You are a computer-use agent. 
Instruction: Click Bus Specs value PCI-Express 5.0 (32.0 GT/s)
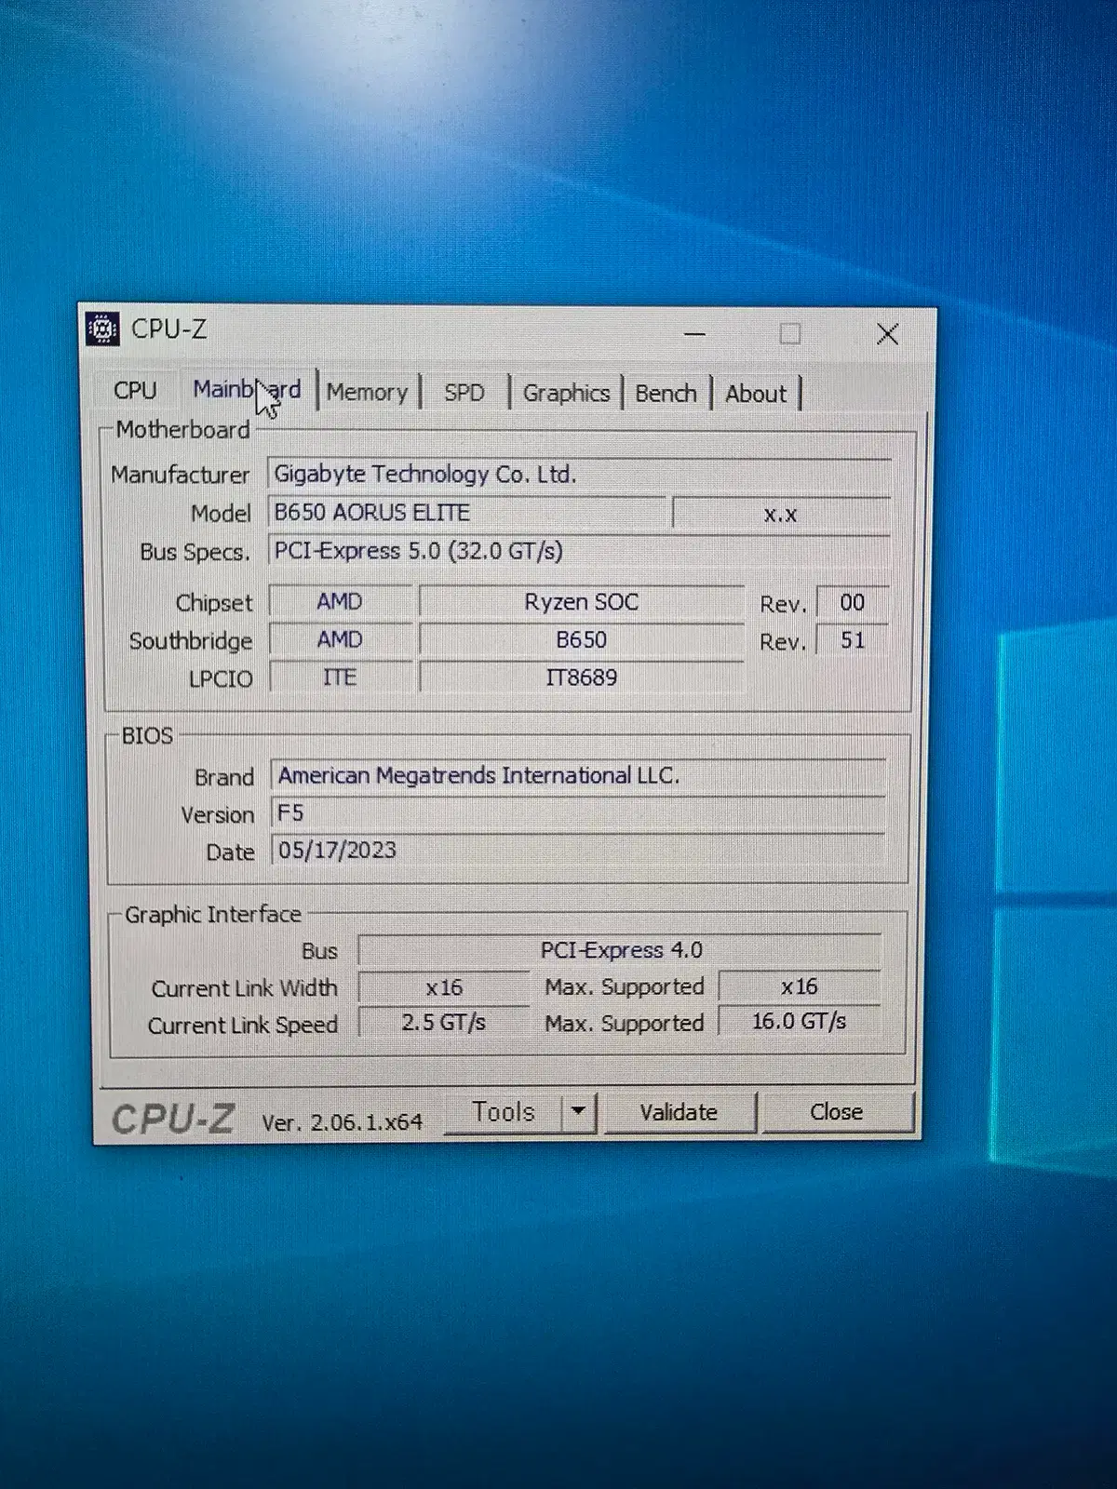tap(579, 551)
